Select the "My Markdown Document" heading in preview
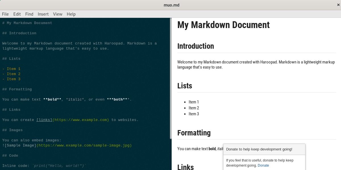 coord(223,25)
